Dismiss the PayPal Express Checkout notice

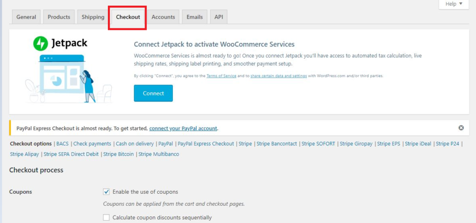pos(461,128)
